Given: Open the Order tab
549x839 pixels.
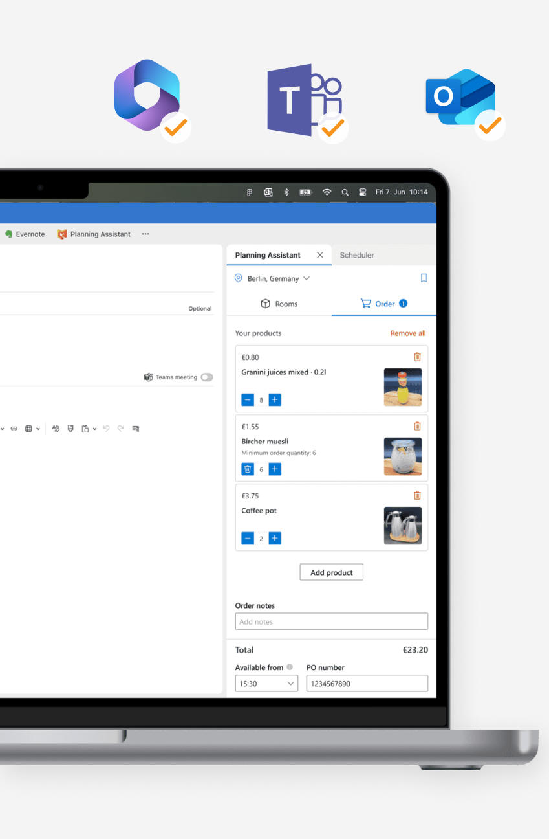Looking at the screenshot, I should pos(384,304).
